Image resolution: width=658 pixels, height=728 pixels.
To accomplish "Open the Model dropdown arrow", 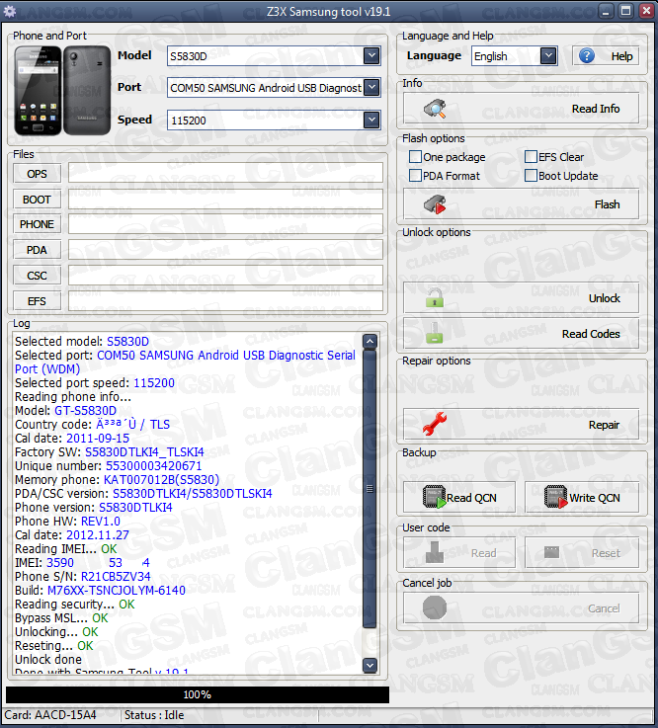I will click(x=371, y=55).
